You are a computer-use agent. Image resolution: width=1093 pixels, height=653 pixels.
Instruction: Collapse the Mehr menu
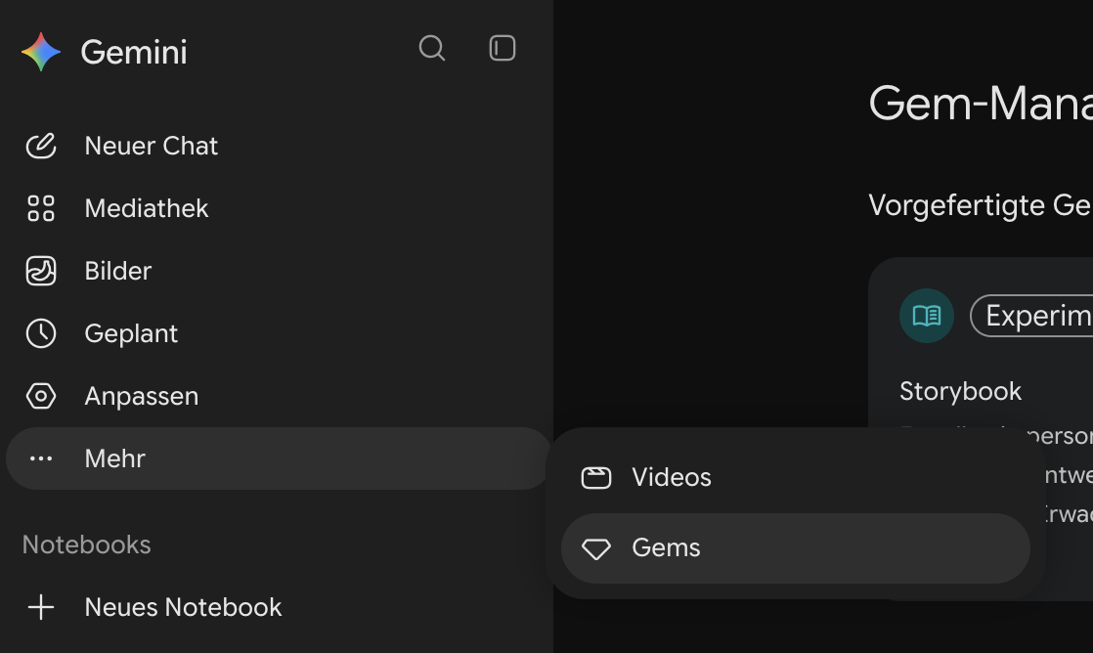click(x=279, y=458)
